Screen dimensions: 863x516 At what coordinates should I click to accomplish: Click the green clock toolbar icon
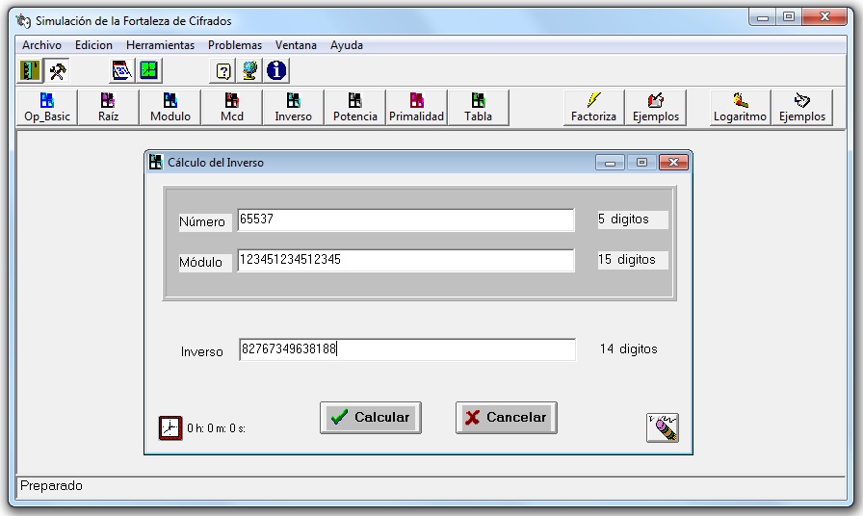point(148,70)
